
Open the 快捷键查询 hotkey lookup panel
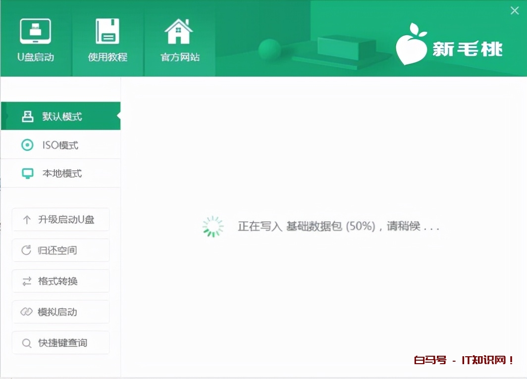pyautogui.click(x=59, y=342)
